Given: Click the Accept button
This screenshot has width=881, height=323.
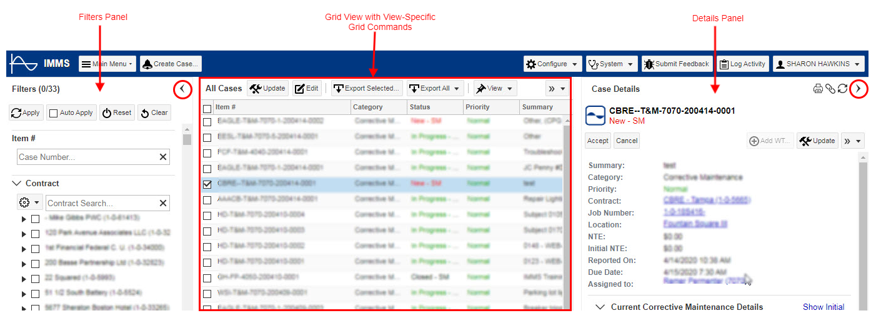Looking at the screenshot, I should tap(598, 141).
